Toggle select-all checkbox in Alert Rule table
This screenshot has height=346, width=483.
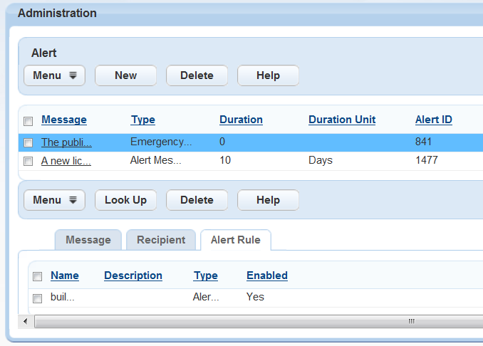[38, 276]
